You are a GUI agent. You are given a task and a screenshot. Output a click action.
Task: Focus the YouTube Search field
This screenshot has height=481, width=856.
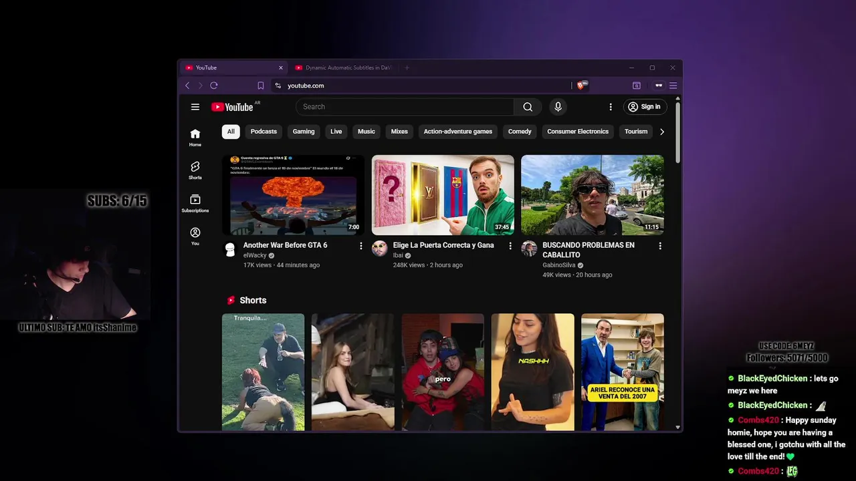[405, 107]
